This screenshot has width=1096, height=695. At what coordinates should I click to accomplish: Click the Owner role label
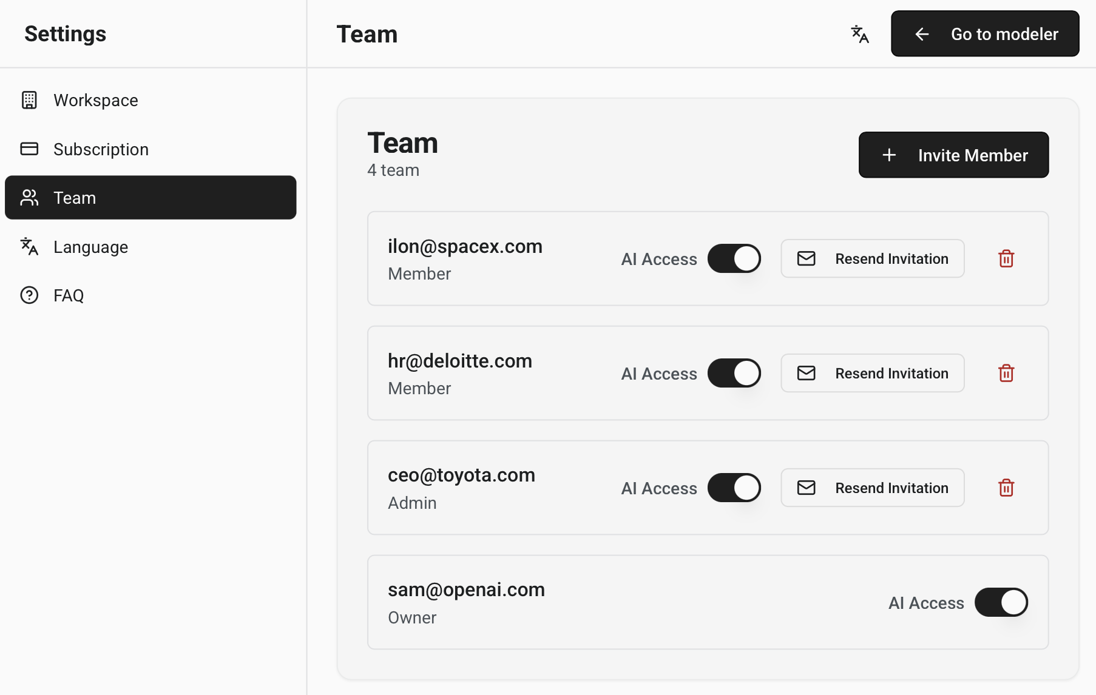click(412, 617)
